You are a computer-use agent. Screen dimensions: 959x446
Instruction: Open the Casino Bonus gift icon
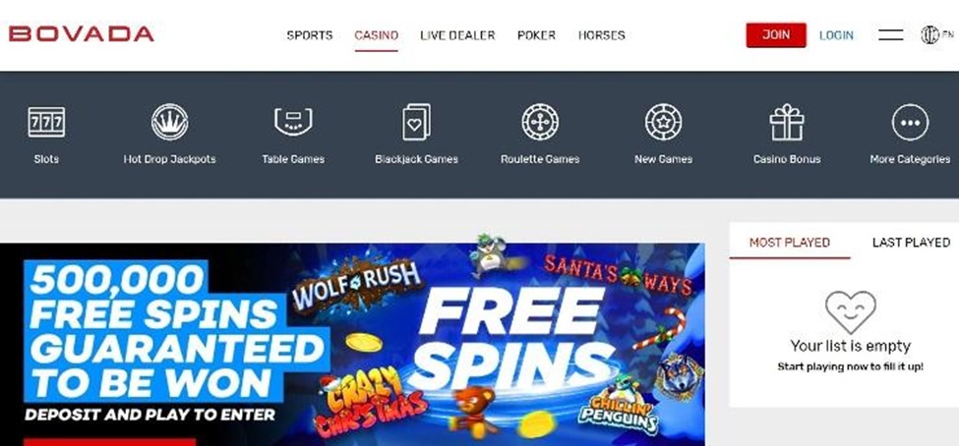click(787, 122)
